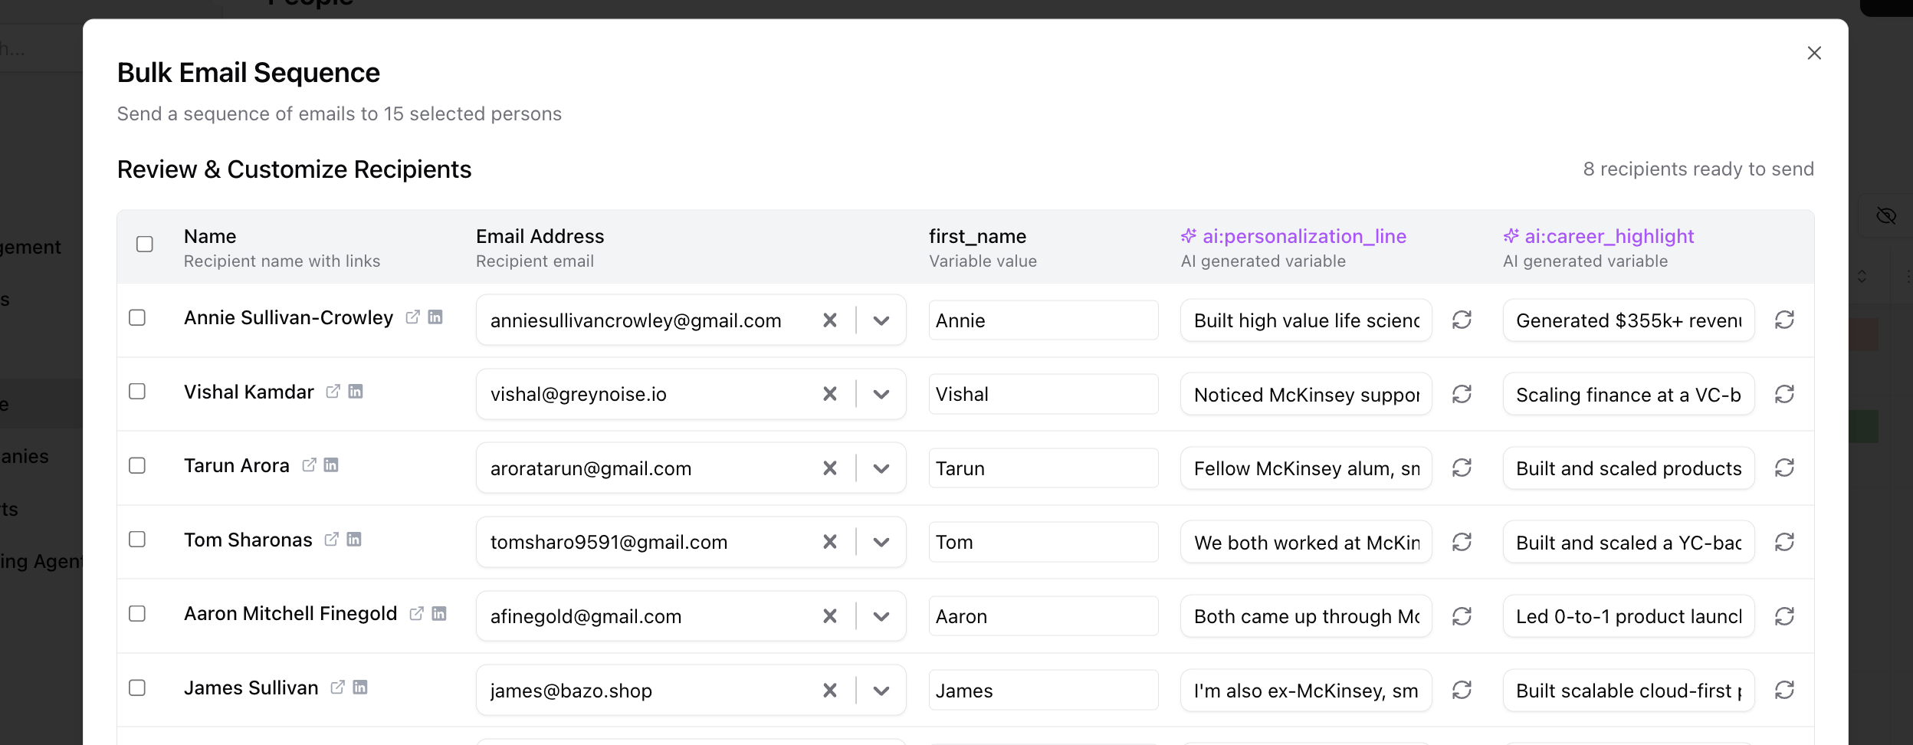
Task: Check the James Sullivan row checkbox
Action: click(x=137, y=688)
